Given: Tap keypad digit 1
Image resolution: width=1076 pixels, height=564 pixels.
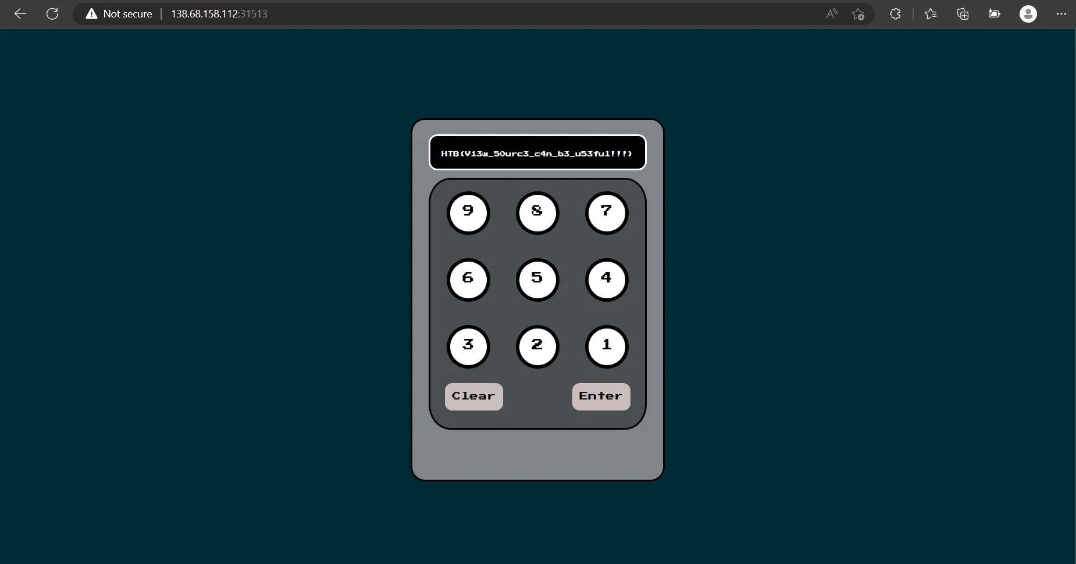Looking at the screenshot, I should click(607, 347).
